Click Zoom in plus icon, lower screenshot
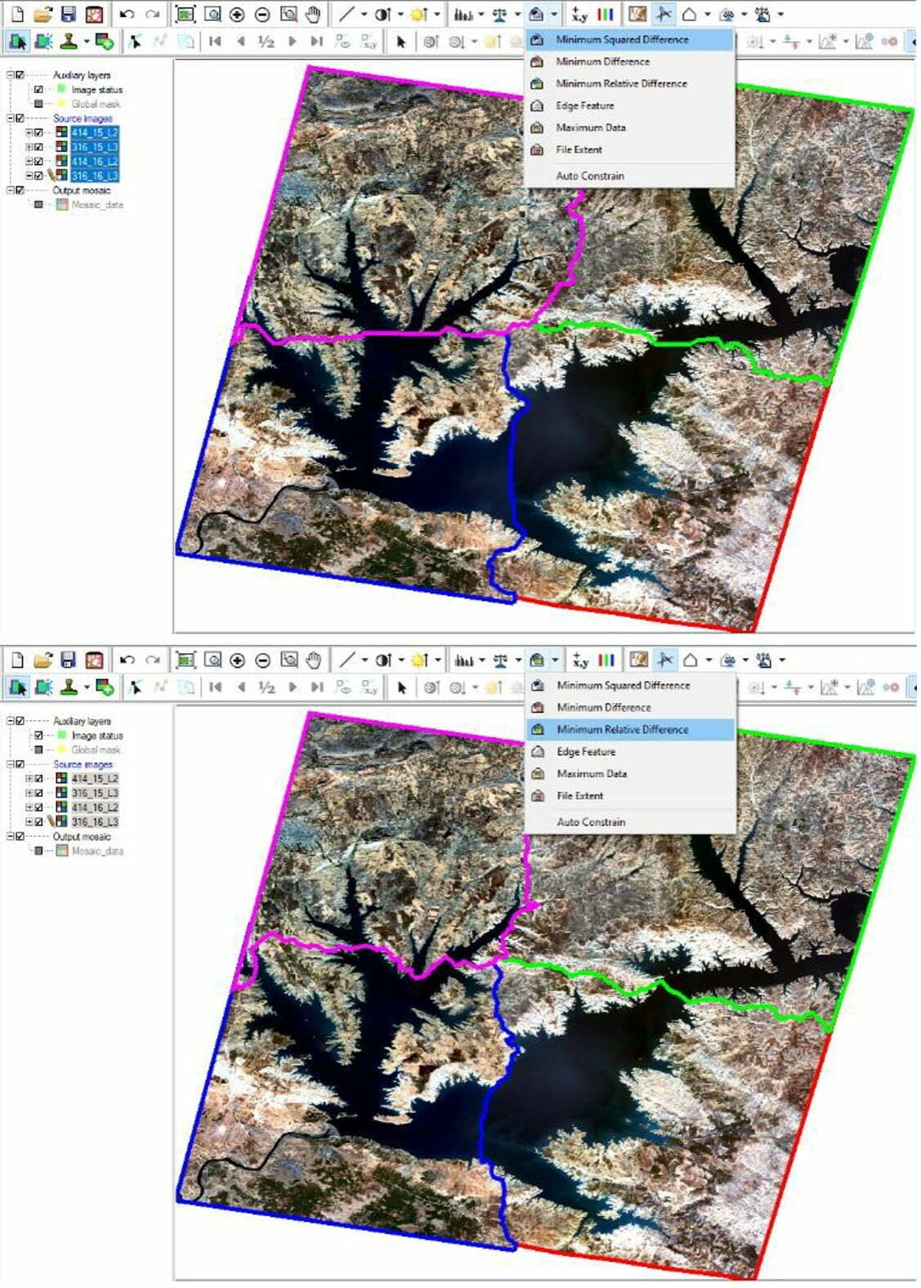Viewport: 921px width, 1288px height. pos(237,660)
